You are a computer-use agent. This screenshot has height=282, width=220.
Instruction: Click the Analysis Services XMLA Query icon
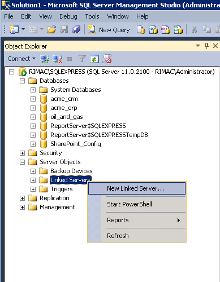click(178, 30)
